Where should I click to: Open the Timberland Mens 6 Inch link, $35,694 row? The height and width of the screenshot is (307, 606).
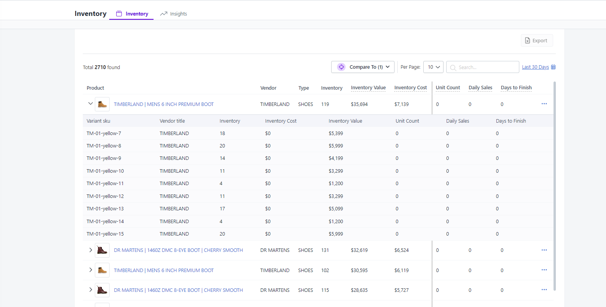pos(164,104)
